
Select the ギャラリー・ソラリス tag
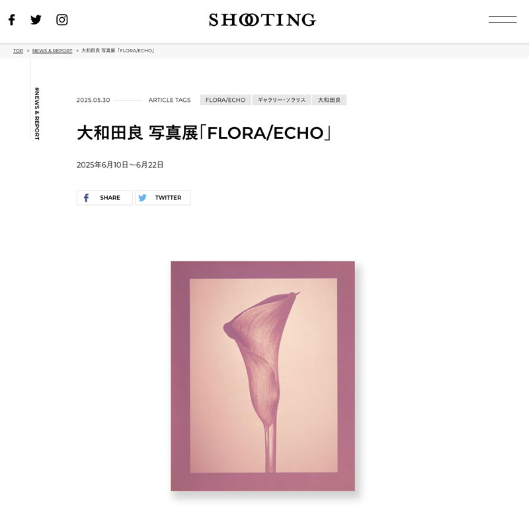[x=282, y=100]
